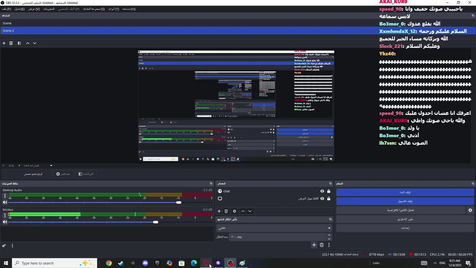Toggle lock on display capture source
Screen dimensions: 476x268
[329, 199]
